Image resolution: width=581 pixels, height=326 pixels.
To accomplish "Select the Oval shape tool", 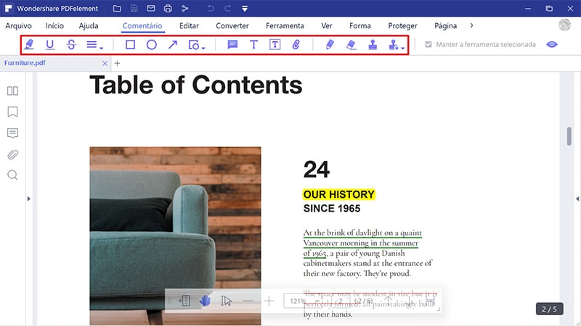I will [x=151, y=45].
